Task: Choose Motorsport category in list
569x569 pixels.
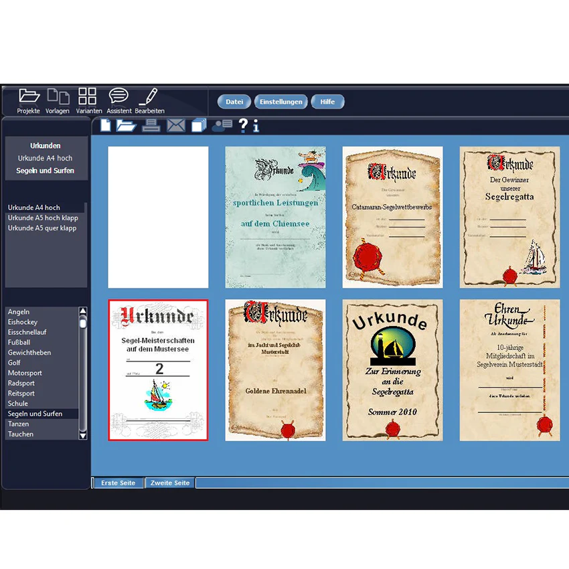Action: coord(42,373)
